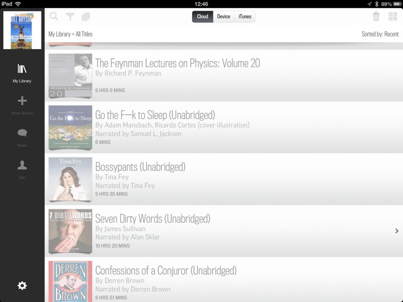Select Bossypants audiobook title

coord(140,167)
